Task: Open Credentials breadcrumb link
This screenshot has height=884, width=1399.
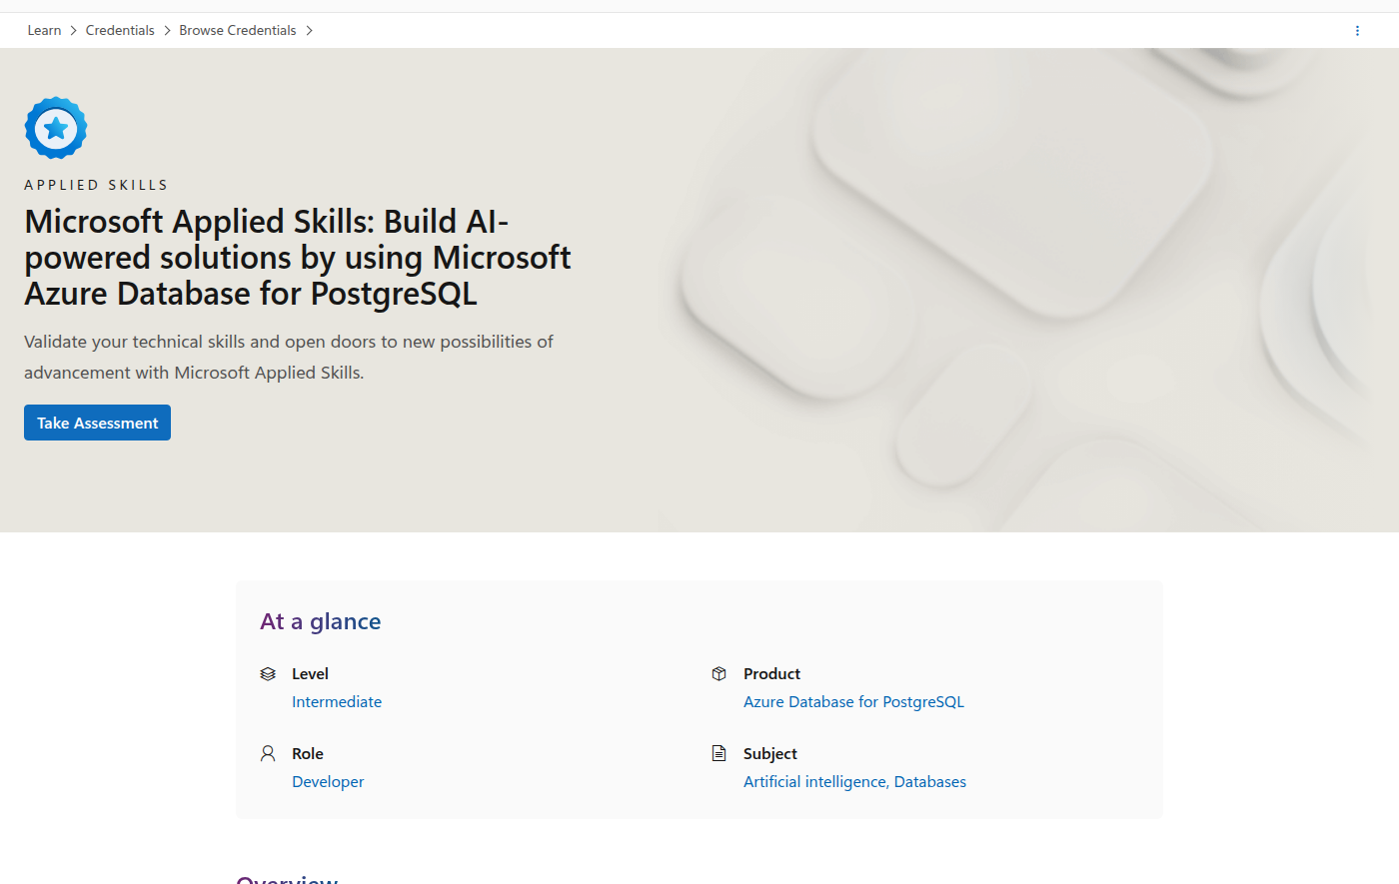Action: click(120, 31)
